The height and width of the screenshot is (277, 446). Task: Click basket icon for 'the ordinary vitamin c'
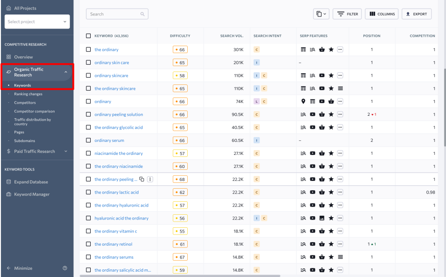(321, 231)
